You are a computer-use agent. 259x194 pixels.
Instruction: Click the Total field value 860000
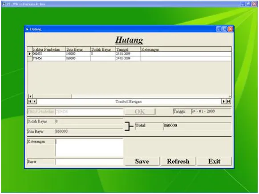[x=197, y=126]
